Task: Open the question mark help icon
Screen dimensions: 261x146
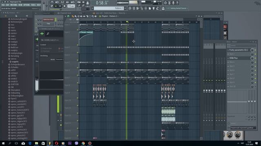Action: pos(177,3)
